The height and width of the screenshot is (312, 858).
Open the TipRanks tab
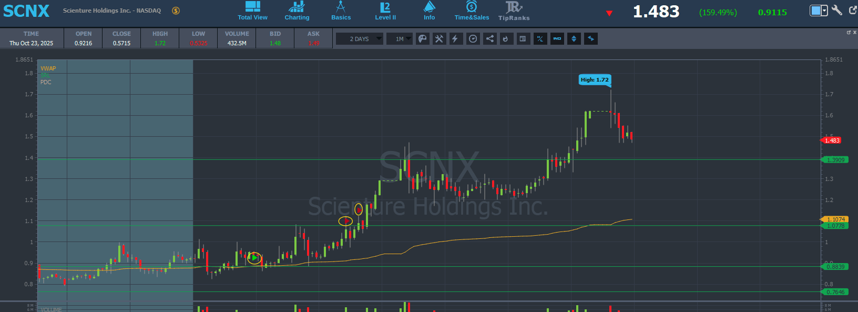[x=514, y=11]
